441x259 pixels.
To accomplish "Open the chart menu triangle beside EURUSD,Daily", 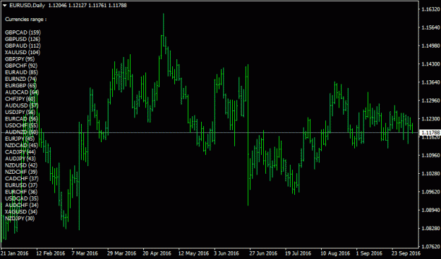I will click(x=5, y=6).
